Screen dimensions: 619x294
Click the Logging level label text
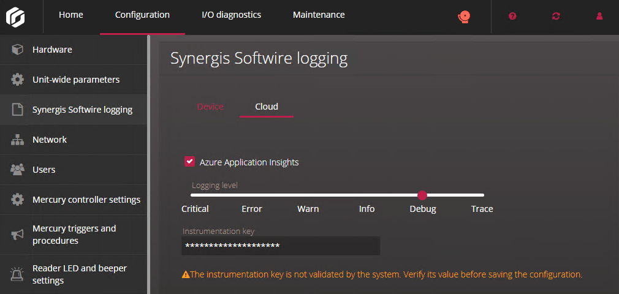215,185
